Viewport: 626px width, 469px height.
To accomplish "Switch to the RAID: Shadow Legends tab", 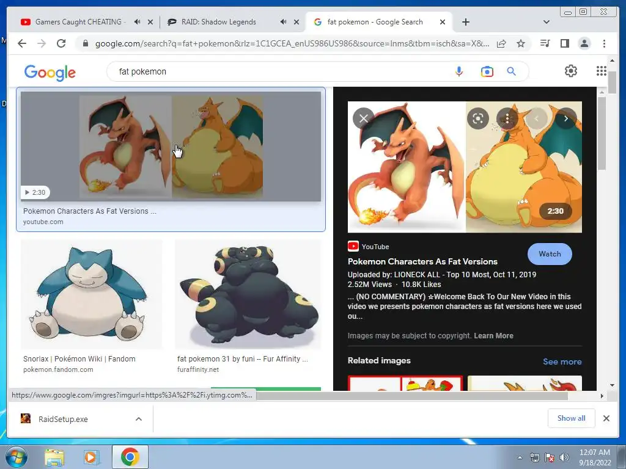I will pyautogui.click(x=218, y=22).
